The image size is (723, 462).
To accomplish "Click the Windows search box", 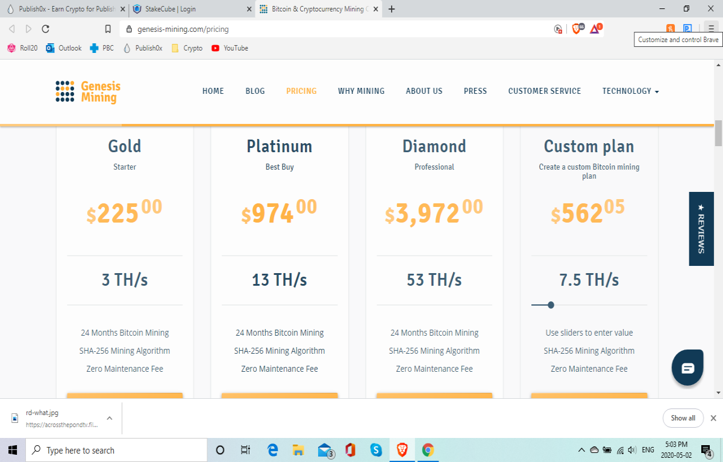I will coord(116,450).
